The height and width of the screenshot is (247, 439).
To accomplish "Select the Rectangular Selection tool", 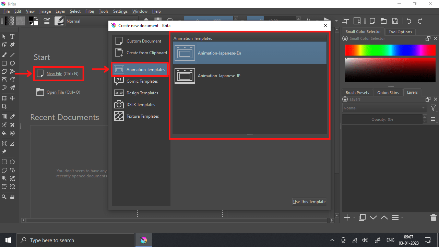I will pos(4,162).
